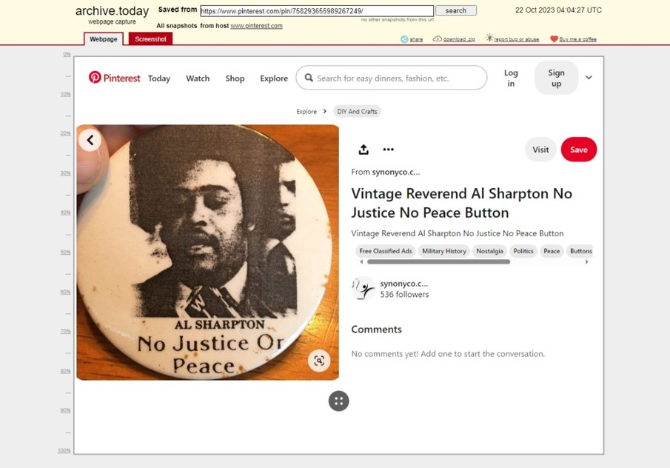
Task: Select the Buttons tag
Action: 580,251
